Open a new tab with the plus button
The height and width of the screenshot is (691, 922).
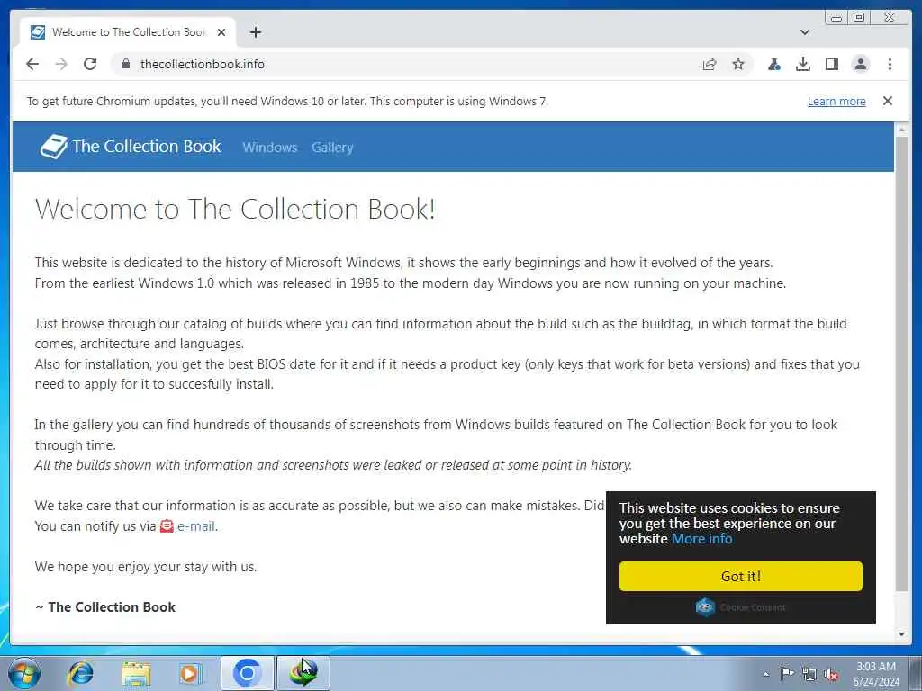pyautogui.click(x=255, y=32)
